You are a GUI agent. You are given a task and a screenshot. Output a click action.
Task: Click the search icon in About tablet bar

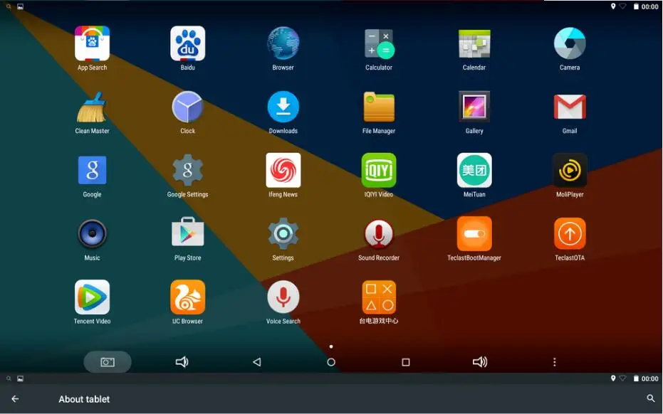tap(651, 398)
